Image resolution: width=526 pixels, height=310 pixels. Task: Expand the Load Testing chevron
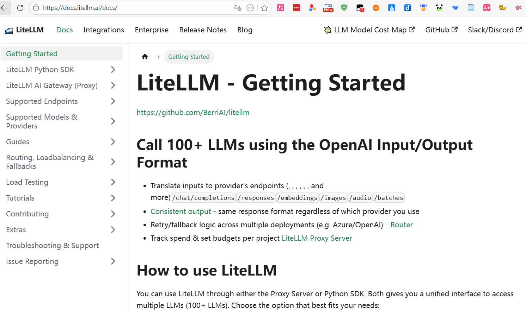point(113,182)
